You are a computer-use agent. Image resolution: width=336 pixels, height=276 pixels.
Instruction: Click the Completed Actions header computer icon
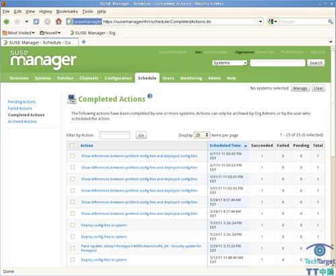71,99
